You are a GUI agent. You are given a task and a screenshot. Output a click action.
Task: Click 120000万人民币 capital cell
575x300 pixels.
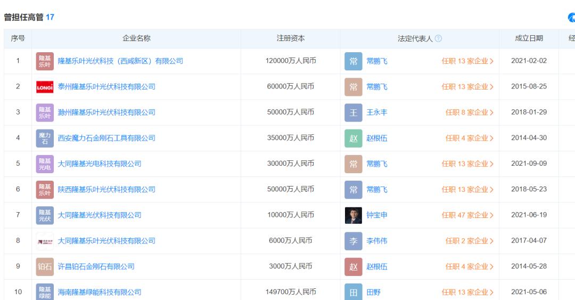click(291, 61)
